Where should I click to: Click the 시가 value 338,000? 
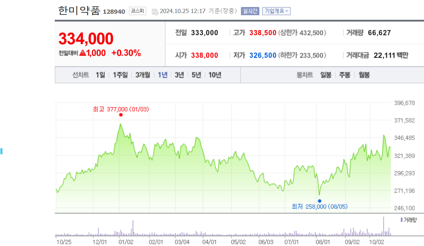coord(205,55)
